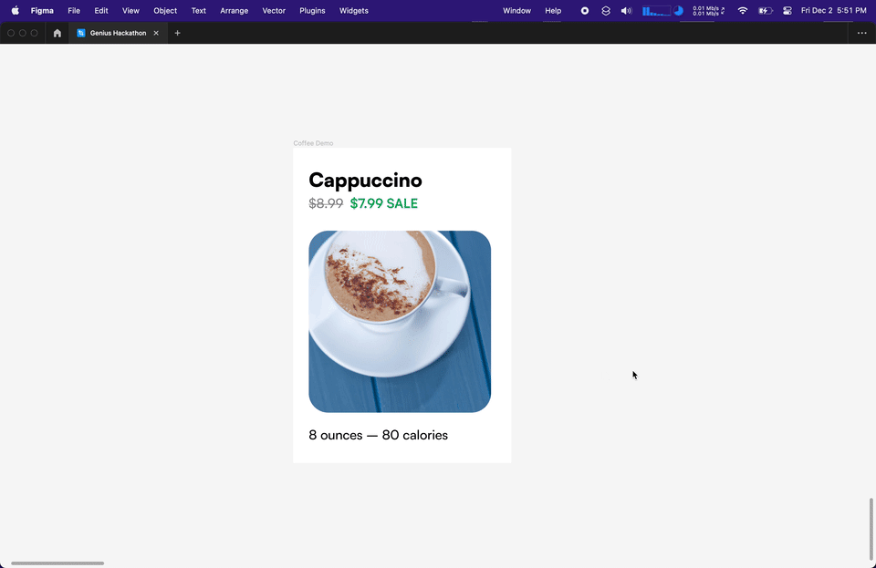The height and width of the screenshot is (568, 876).
Task: Select the Genius Hackathon tab
Action: pyautogui.click(x=117, y=33)
